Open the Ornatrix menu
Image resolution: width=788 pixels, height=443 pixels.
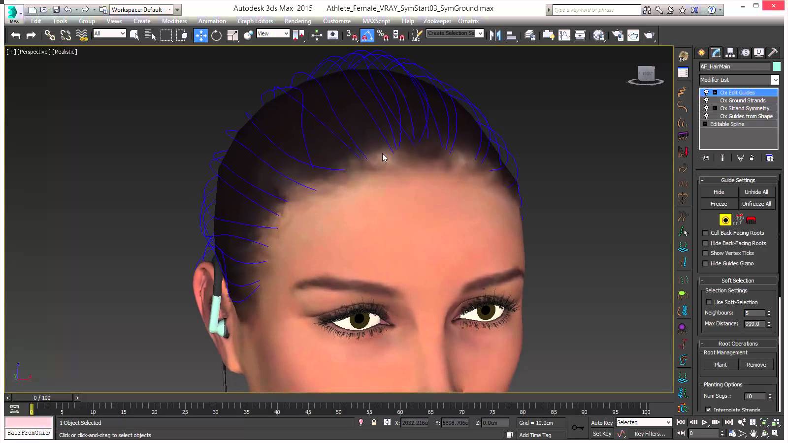point(468,21)
